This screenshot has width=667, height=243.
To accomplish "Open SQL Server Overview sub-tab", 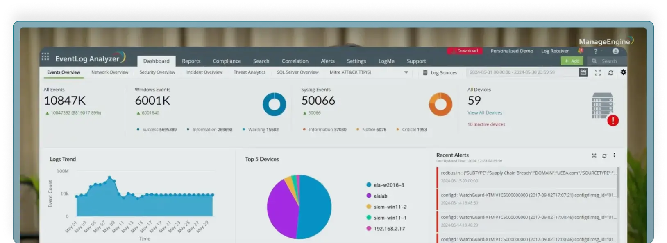I will click(x=297, y=72).
